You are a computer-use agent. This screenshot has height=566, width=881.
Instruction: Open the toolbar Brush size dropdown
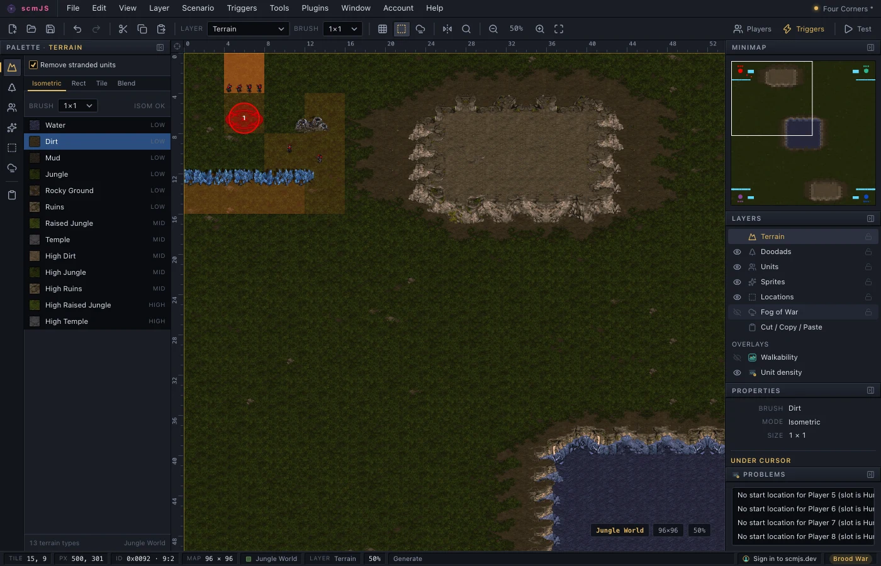coord(343,29)
